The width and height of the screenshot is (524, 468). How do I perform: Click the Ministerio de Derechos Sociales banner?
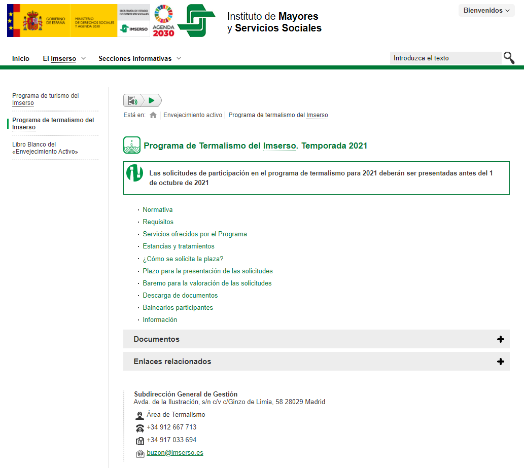click(x=94, y=21)
